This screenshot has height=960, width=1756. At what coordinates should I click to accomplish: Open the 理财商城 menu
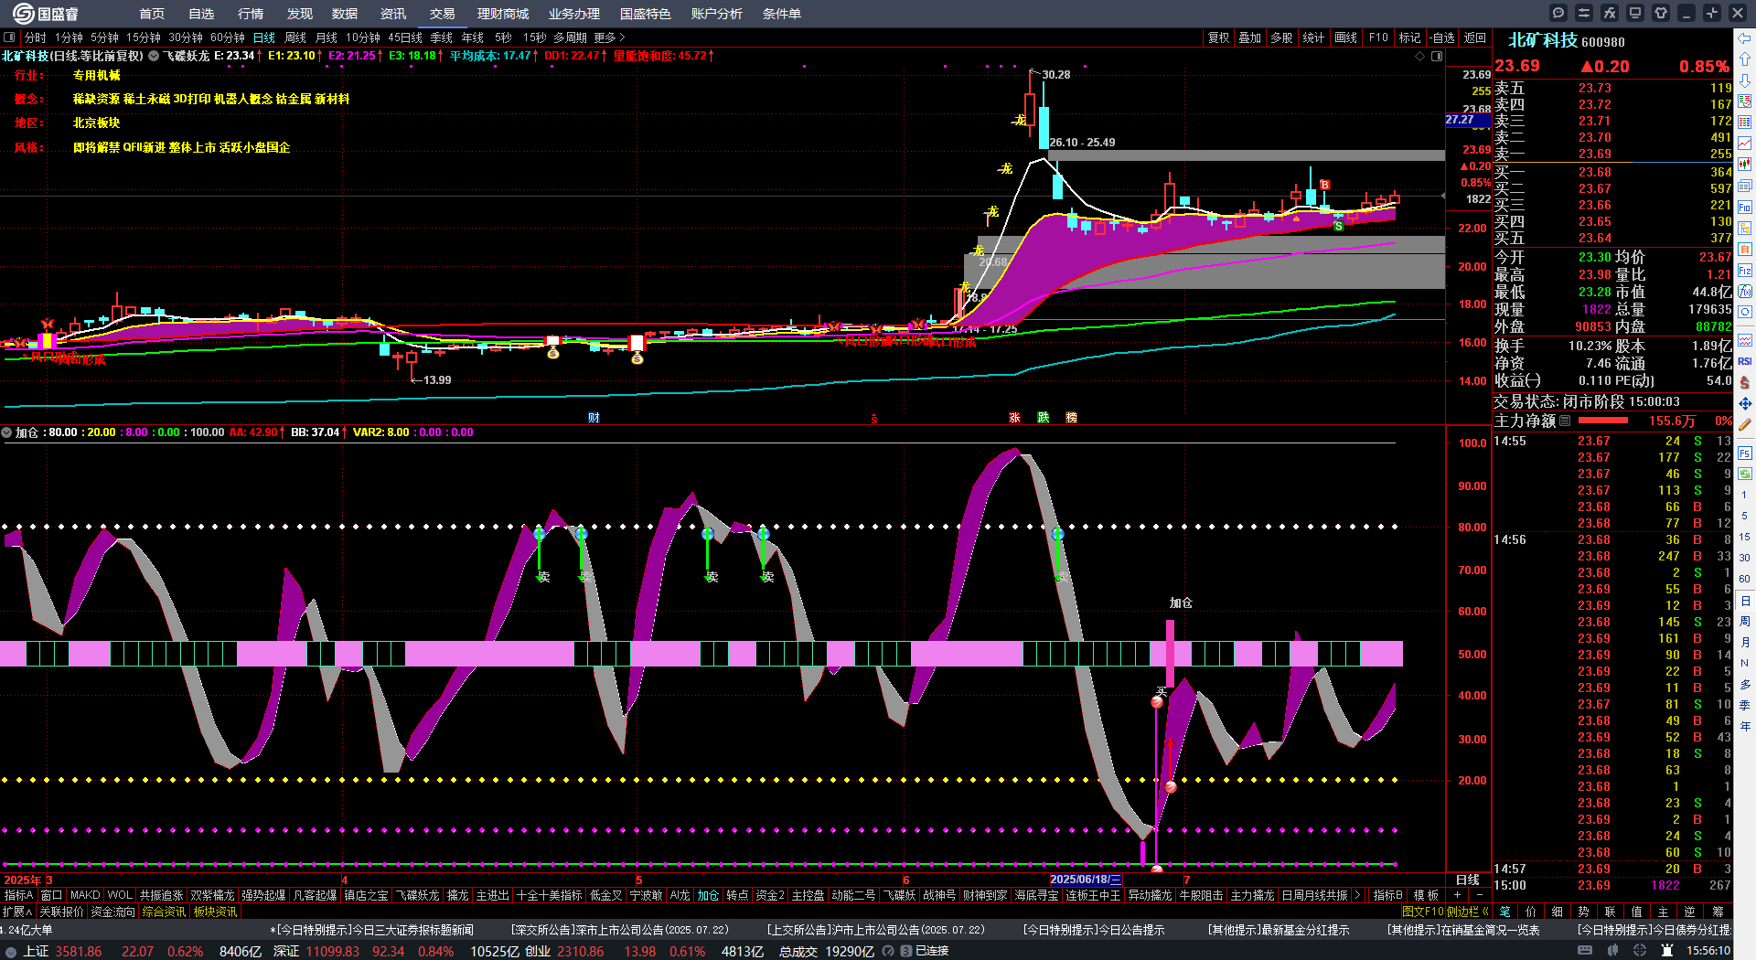[503, 14]
